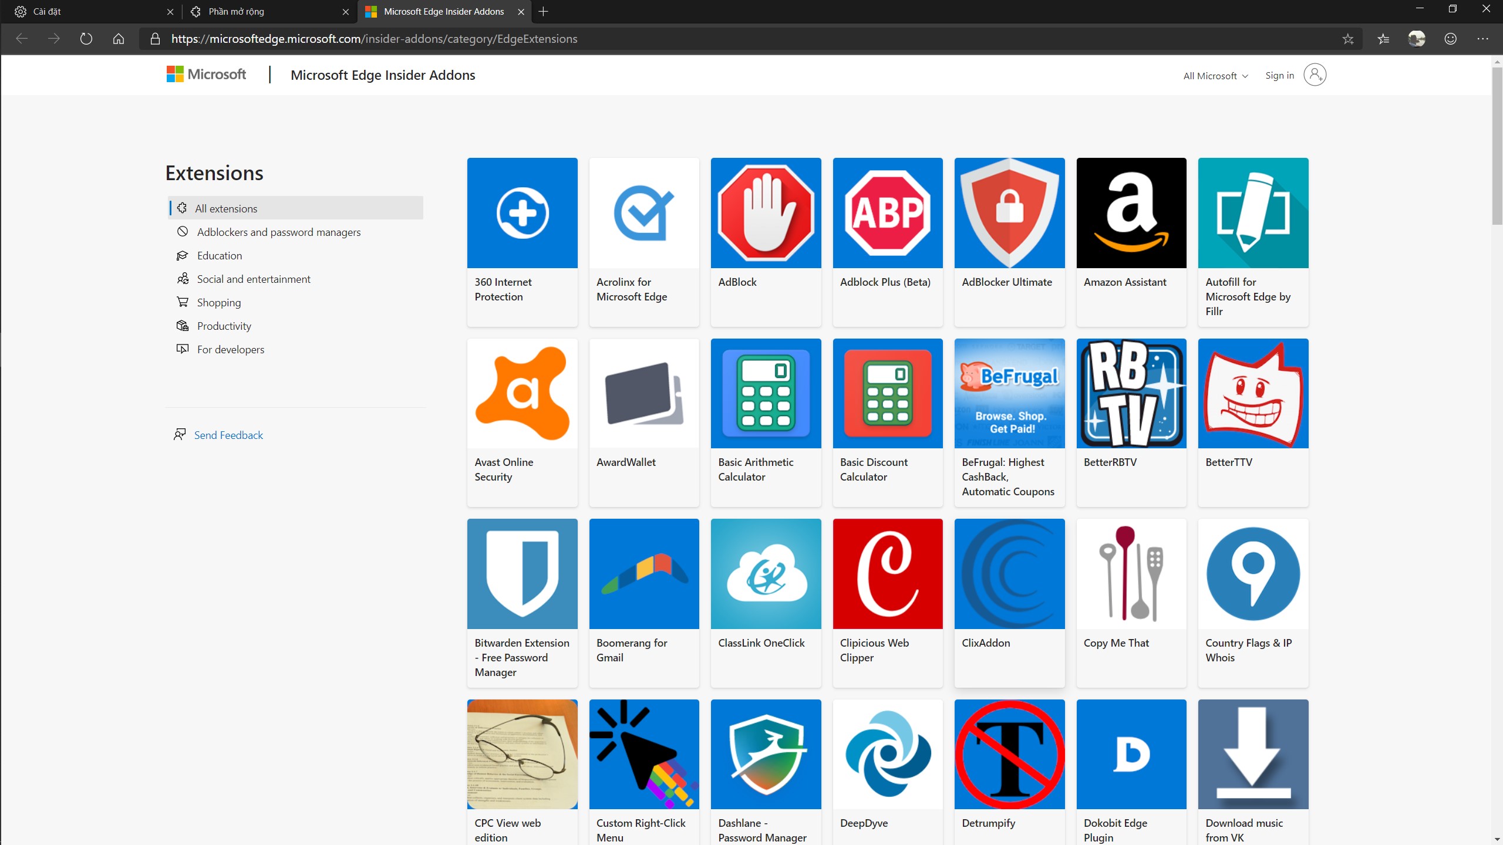The width and height of the screenshot is (1503, 845).
Task: Open the Dashlane Password Manager icon
Action: point(766,754)
